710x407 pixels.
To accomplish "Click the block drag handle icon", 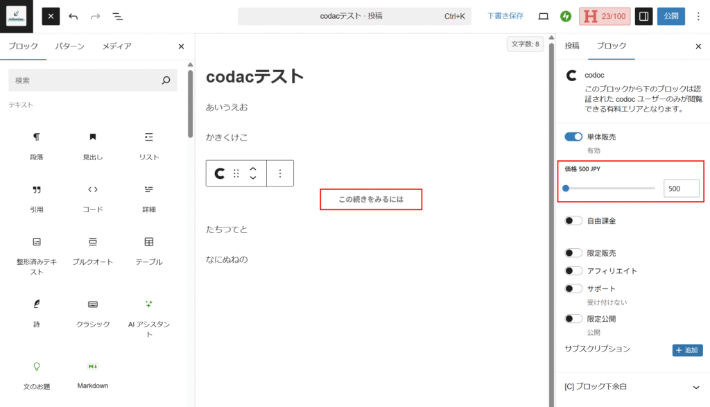I will pos(236,173).
